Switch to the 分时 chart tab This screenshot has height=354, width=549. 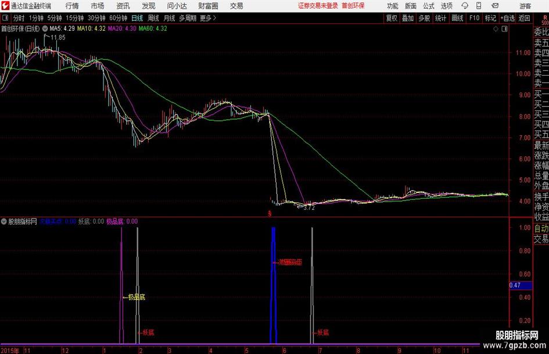click(19, 18)
